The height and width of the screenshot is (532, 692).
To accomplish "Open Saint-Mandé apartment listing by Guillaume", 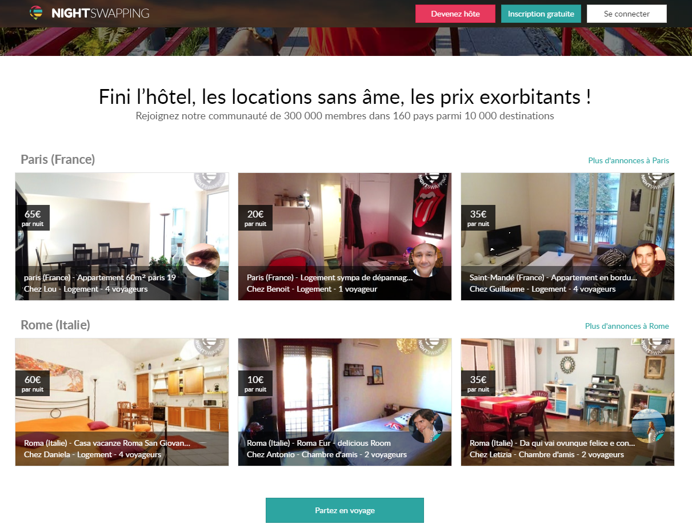I will (567, 236).
